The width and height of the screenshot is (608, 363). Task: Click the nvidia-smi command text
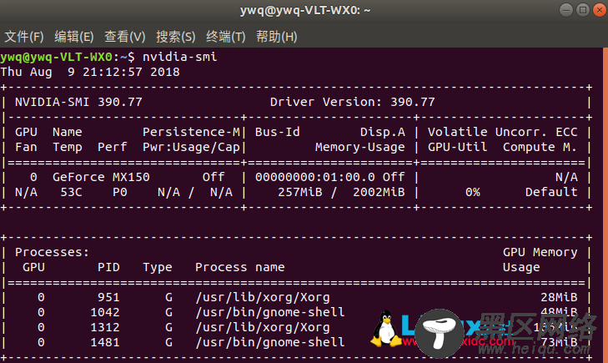pos(180,57)
